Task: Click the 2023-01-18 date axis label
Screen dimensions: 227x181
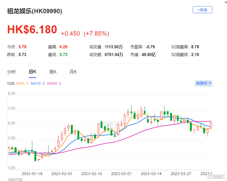Action: tap(32, 174)
